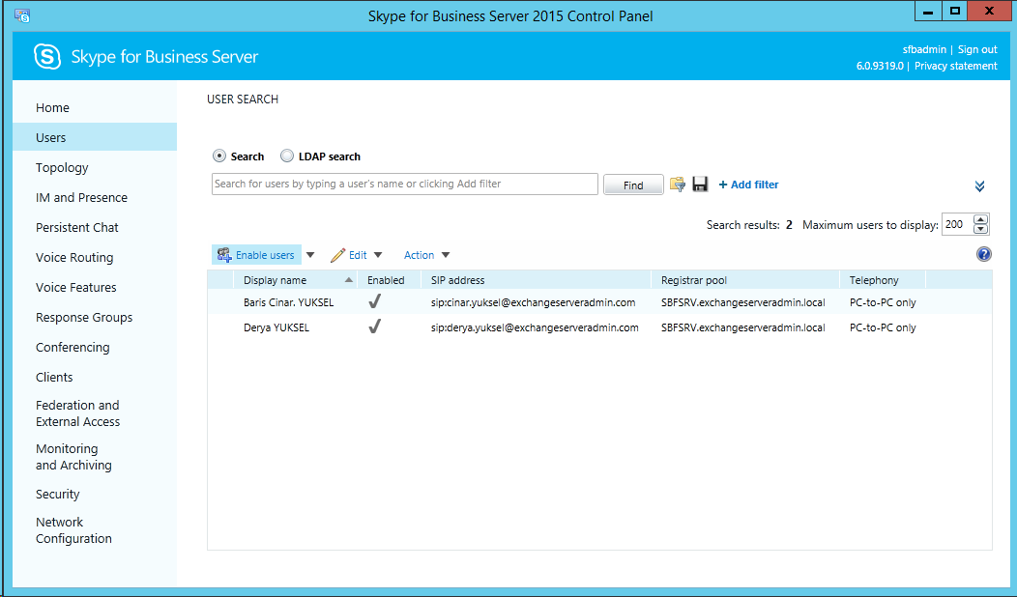Screen dimensions: 1017x597
Task: Open IM and Presence settings
Action: pyautogui.click(x=82, y=197)
